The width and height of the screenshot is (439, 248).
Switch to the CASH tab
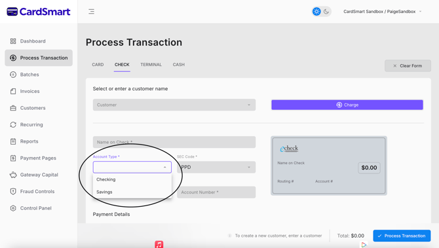coord(179,65)
